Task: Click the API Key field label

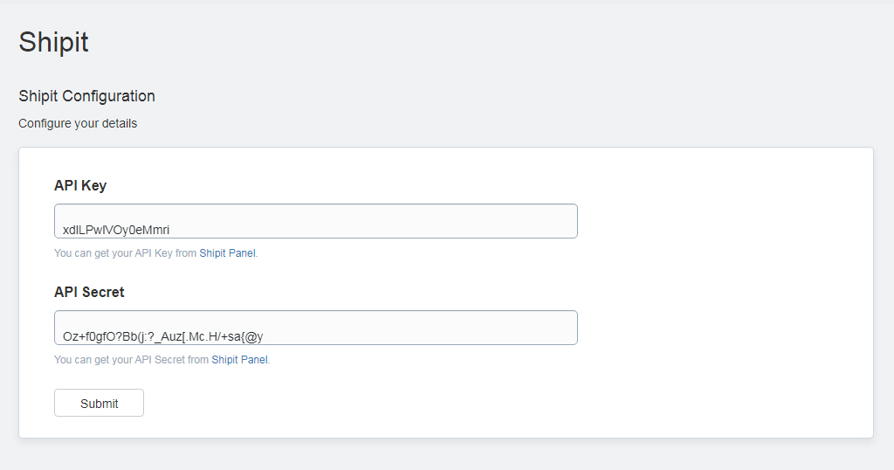Action: (80, 185)
